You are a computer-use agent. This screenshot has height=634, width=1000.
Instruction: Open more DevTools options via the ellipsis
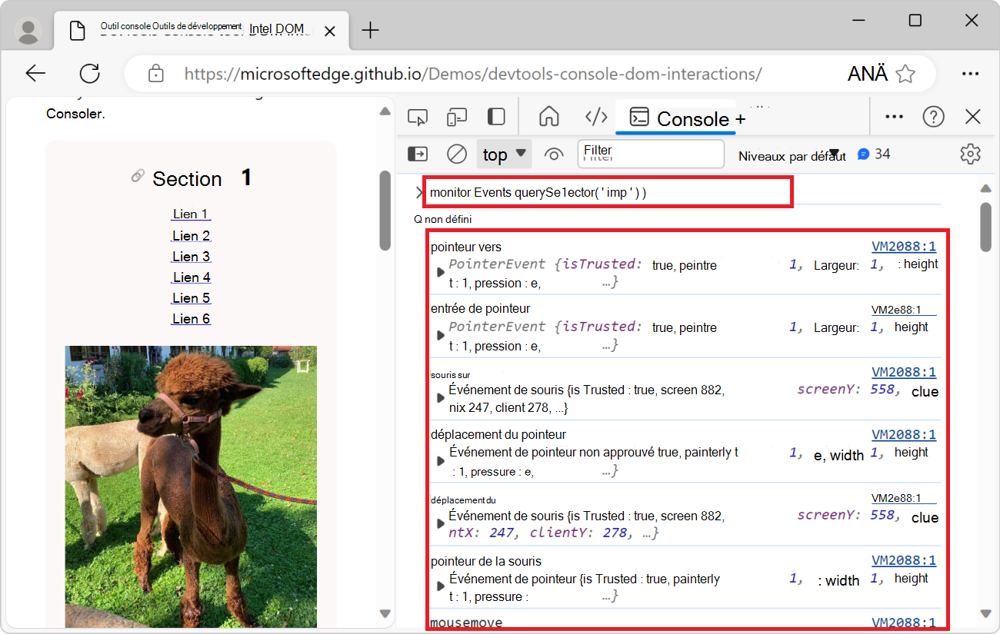[894, 116]
